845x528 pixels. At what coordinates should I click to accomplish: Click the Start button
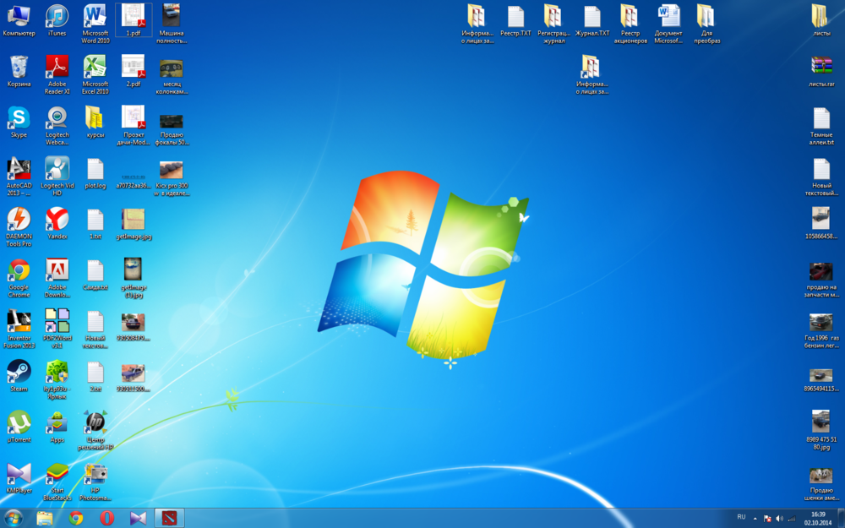[12, 518]
